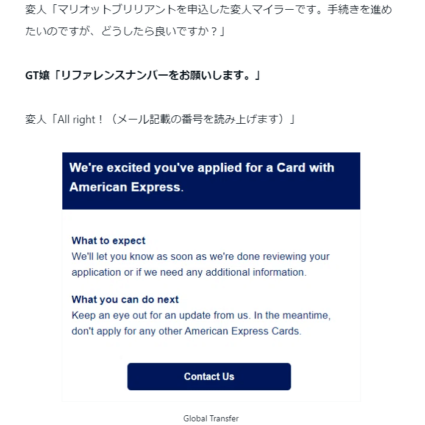Select the "What to expect" heading

click(109, 240)
